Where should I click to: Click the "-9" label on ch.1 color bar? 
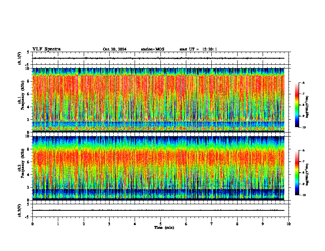pyautogui.click(x=303, y=116)
